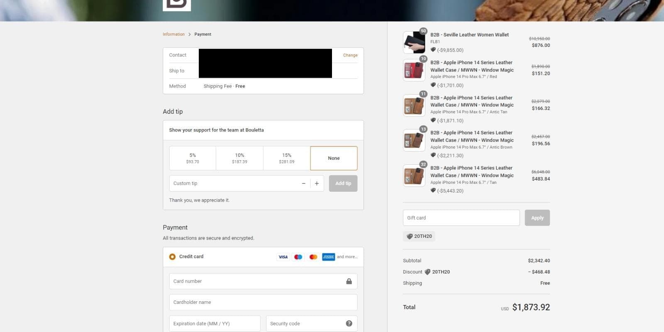Click the Add tip button

[x=343, y=183]
